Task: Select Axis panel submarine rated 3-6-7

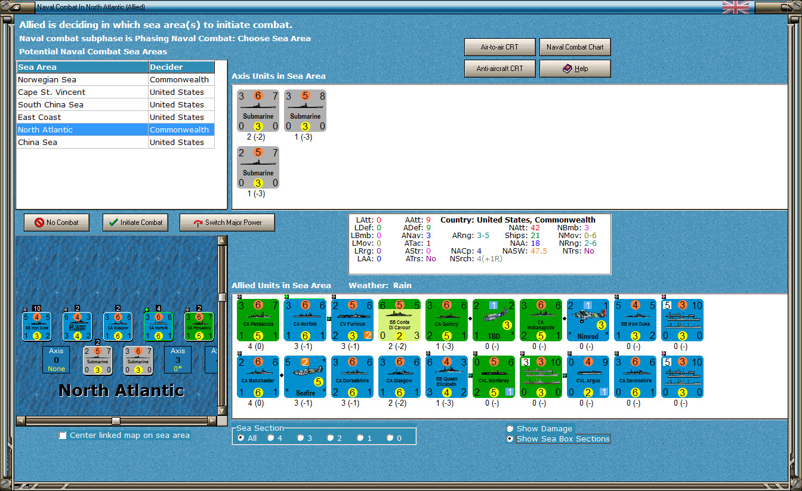Action: (x=258, y=110)
